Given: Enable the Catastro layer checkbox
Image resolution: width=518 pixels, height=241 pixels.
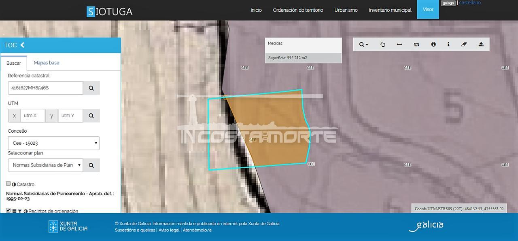Looking at the screenshot, I should (x=8, y=184).
